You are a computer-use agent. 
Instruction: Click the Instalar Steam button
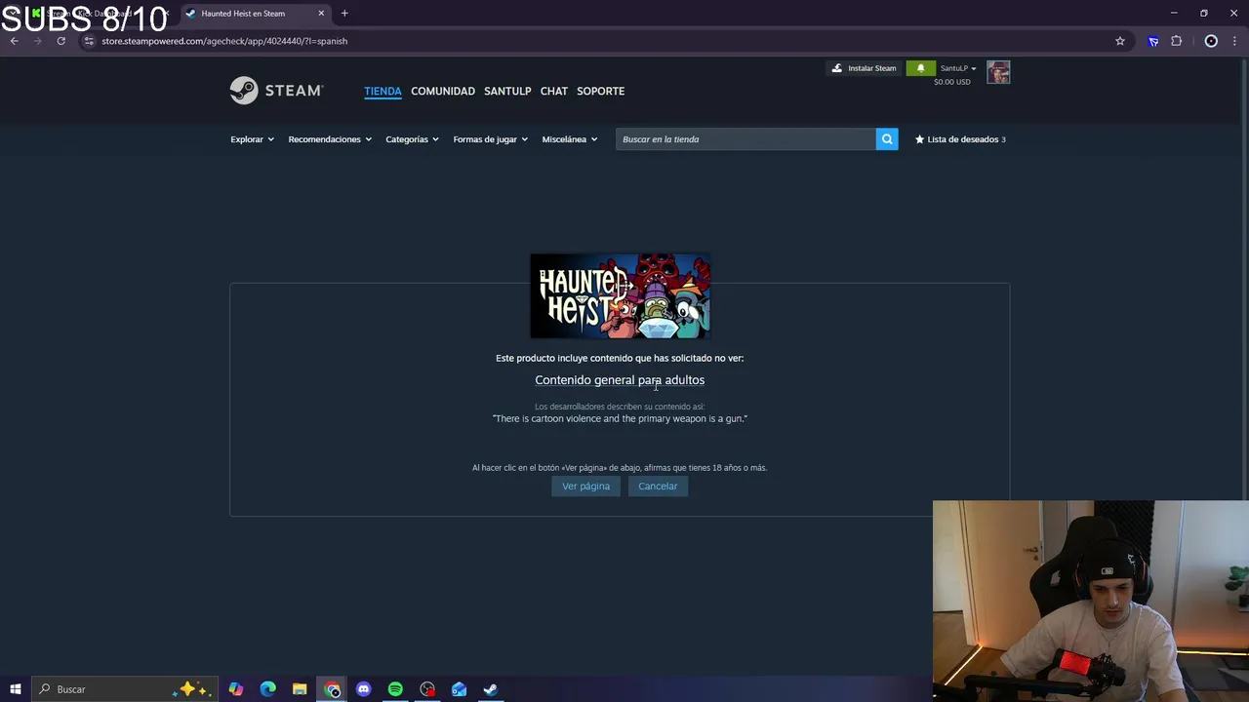tap(864, 68)
